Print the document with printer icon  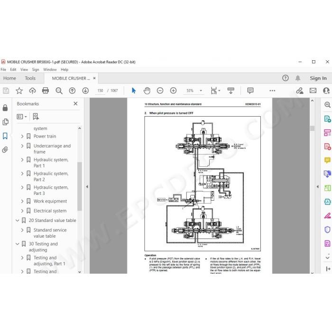[46, 91]
